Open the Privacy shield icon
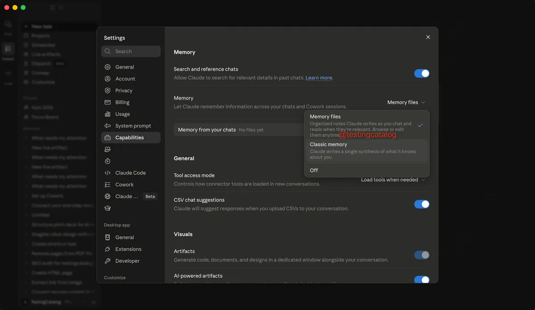Image resolution: width=535 pixels, height=310 pixels. pyautogui.click(x=107, y=91)
